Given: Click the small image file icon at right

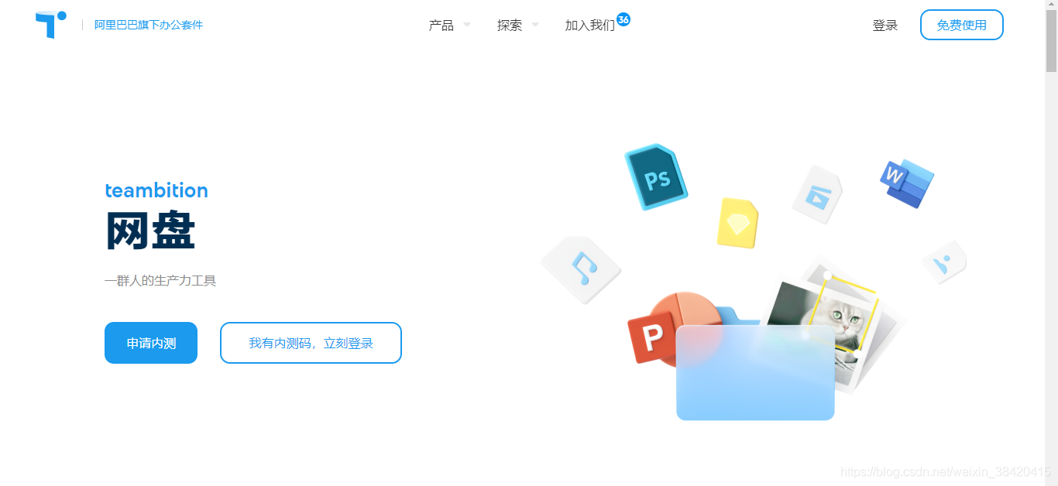Looking at the screenshot, I should 944,262.
